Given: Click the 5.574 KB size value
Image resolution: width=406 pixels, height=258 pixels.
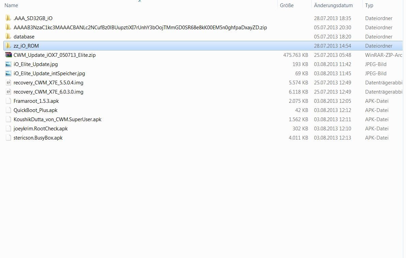Looking at the screenshot, I should click(299, 83).
